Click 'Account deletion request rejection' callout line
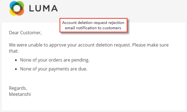The height and width of the screenshot is (112, 187). [x=93, y=23]
